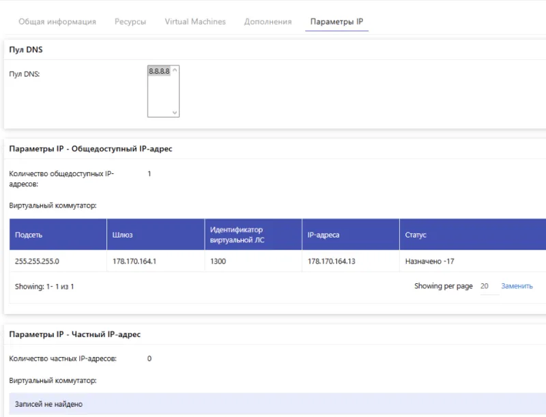This screenshot has height=417, width=546.
Task: Select 8.8.8.8 in the DNS pool list
Action: [158, 71]
